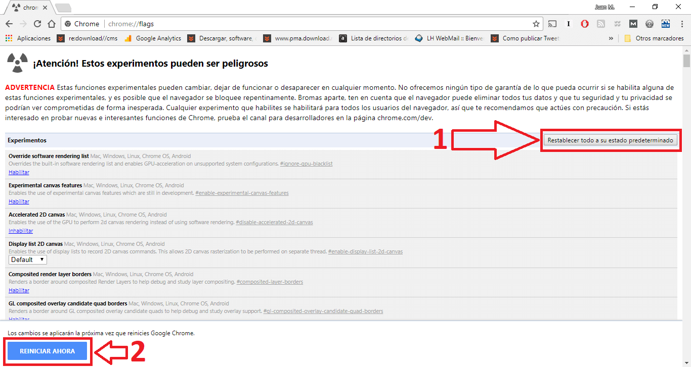Open the dark 'M' extension icon
The height and width of the screenshot is (367, 691).
point(633,24)
